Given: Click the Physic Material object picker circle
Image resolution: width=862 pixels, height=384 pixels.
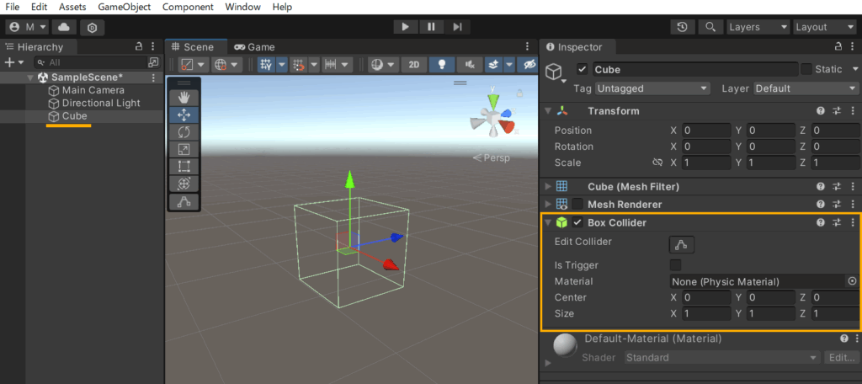Looking at the screenshot, I should [x=852, y=281].
